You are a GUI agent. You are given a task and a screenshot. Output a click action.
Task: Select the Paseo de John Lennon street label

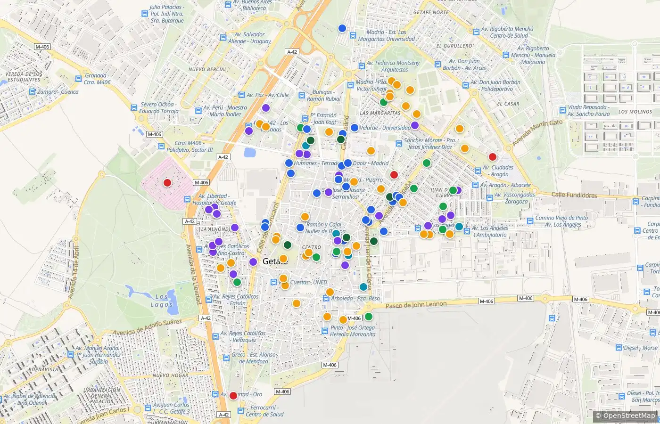click(x=416, y=305)
